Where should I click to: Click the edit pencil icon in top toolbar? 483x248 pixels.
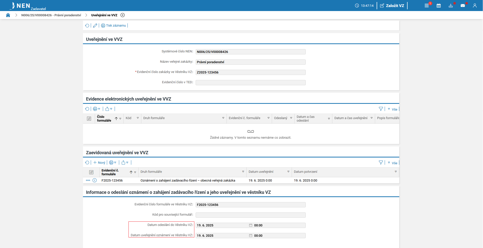coord(95,26)
